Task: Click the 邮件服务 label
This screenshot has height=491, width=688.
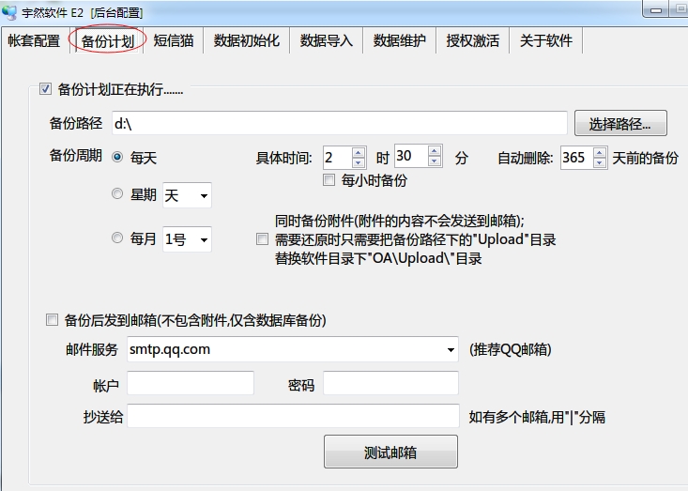Action: coord(92,350)
